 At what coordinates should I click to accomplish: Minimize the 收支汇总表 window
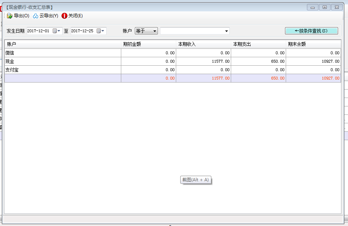click(312, 7)
